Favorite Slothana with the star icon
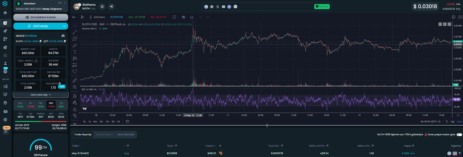 click(x=102, y=6)
